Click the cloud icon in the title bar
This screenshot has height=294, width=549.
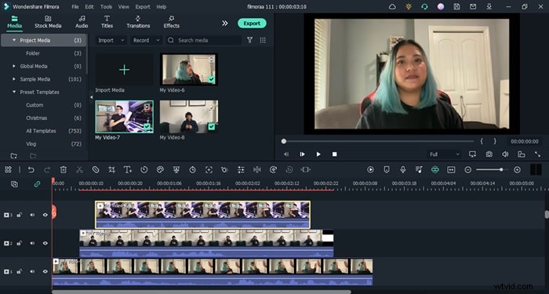[392, 6]
